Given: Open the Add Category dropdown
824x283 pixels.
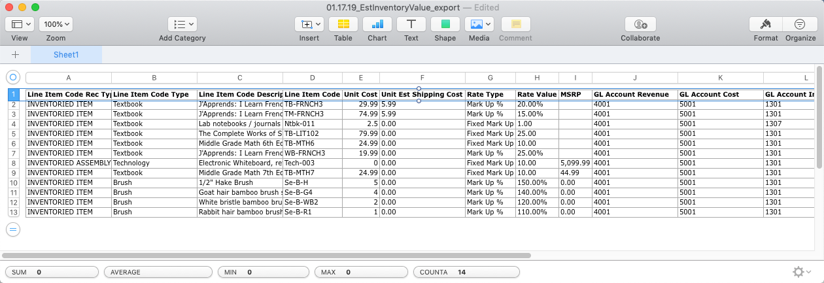Looking at the screenshot, I should coord(182,24).
